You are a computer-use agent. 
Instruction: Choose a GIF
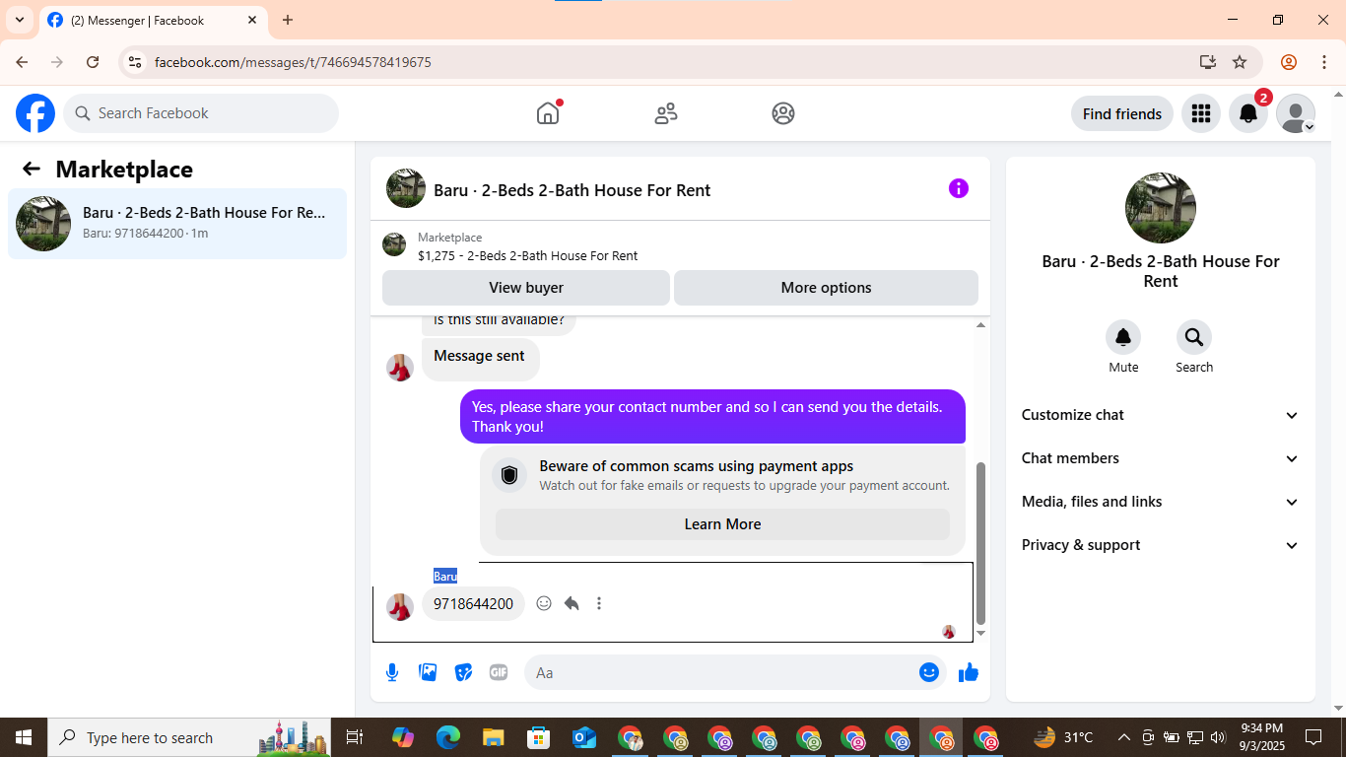click(x=499, y=672)
